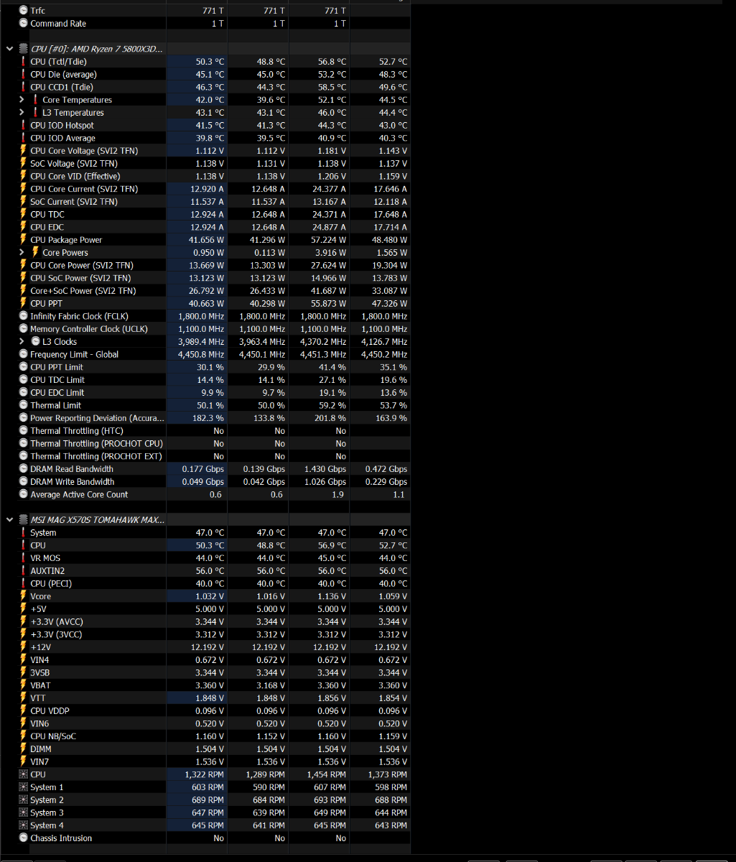
Task: Click the thermometer icon of CPU IOD Hotspot
Action: (24, 126)
